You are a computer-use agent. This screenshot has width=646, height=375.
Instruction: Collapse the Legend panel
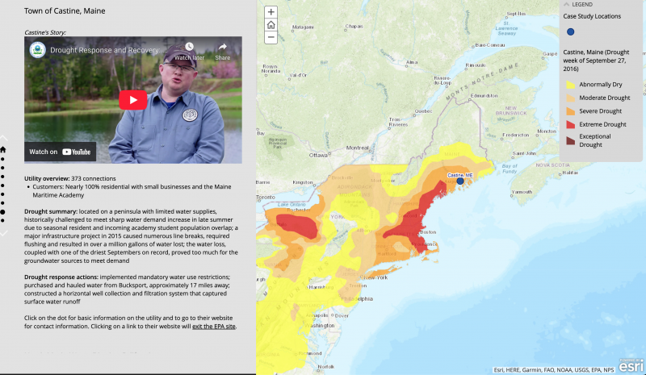(567, 4)
